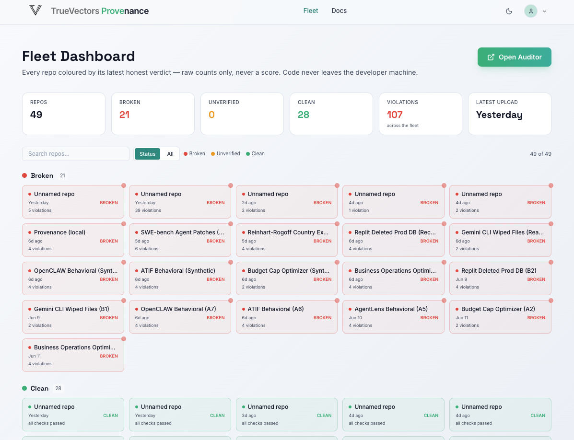This screenshot has width=574, height=440.
Task: Expand the account dropdown chevron
Action: 544,12
